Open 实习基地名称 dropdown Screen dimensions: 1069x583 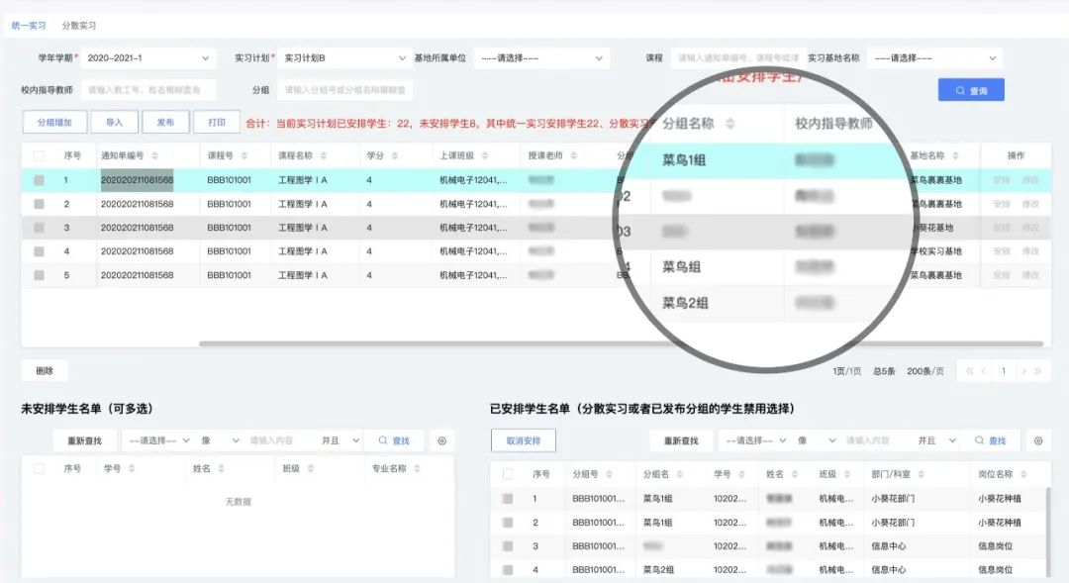(x=935, y=58)
